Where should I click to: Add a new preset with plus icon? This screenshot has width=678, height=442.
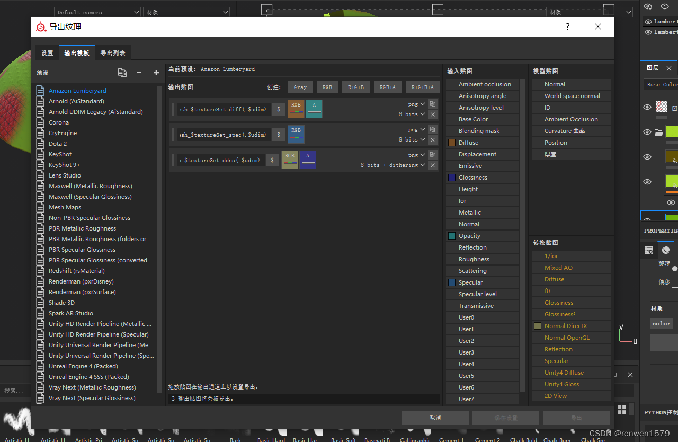click(156, 73)
